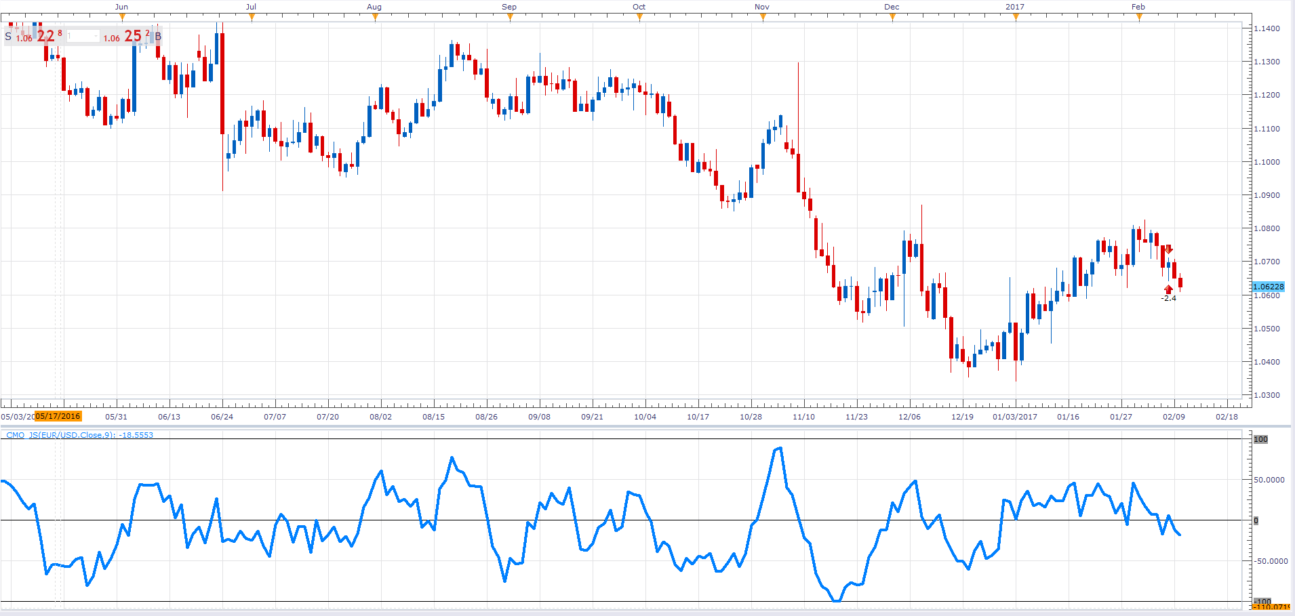
Task: Click the highlighted 05/17/2016 date label
Action: click(58, 416)
